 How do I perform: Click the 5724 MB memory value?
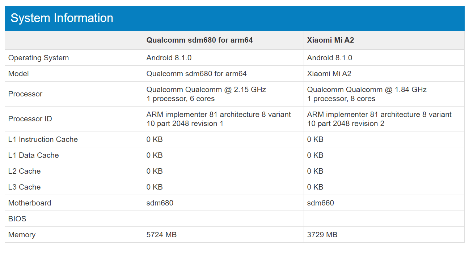(x=161, y=235)
